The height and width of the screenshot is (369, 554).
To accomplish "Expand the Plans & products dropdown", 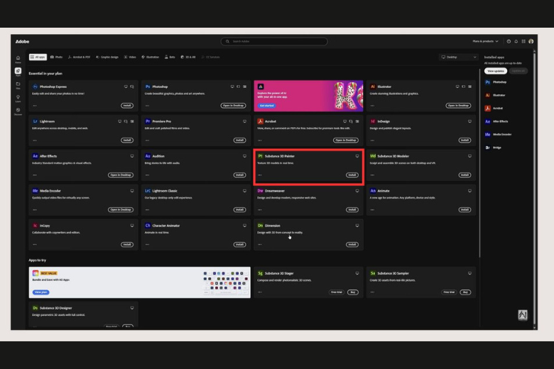I will click(485, 41).
